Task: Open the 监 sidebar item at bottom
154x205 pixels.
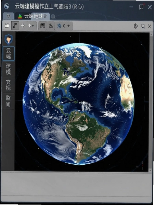Action: [x=8, y=101]
